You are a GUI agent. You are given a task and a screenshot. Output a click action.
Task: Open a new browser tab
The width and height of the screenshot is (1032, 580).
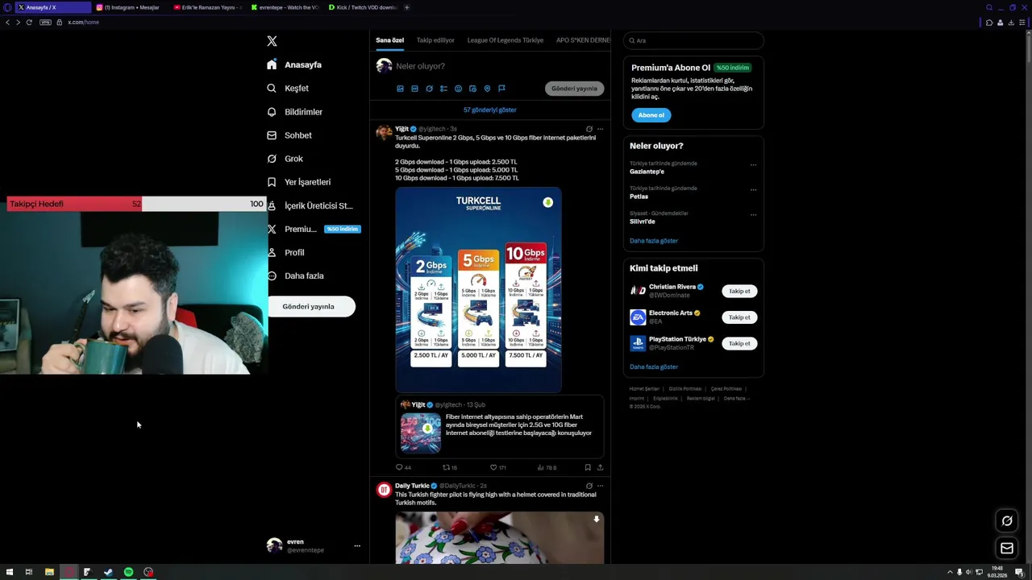(x=406, y=7)
